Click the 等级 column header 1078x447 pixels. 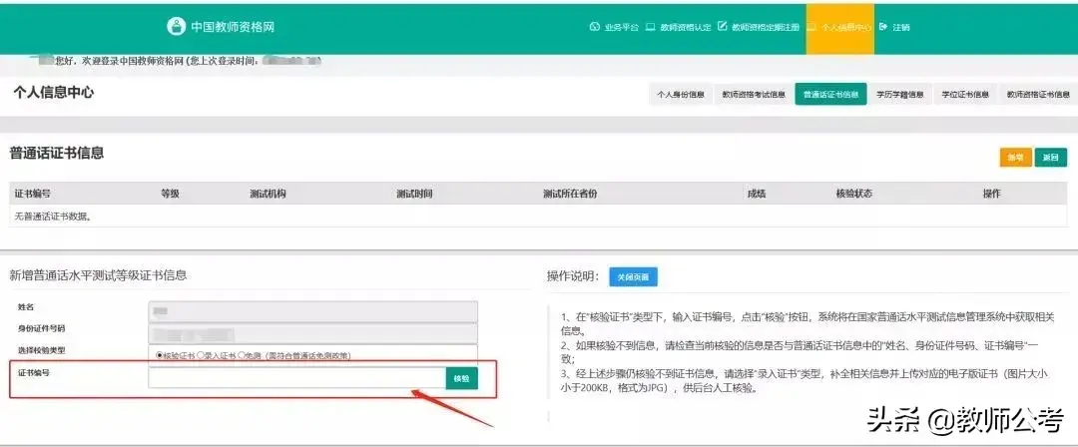tap(170, 194)
